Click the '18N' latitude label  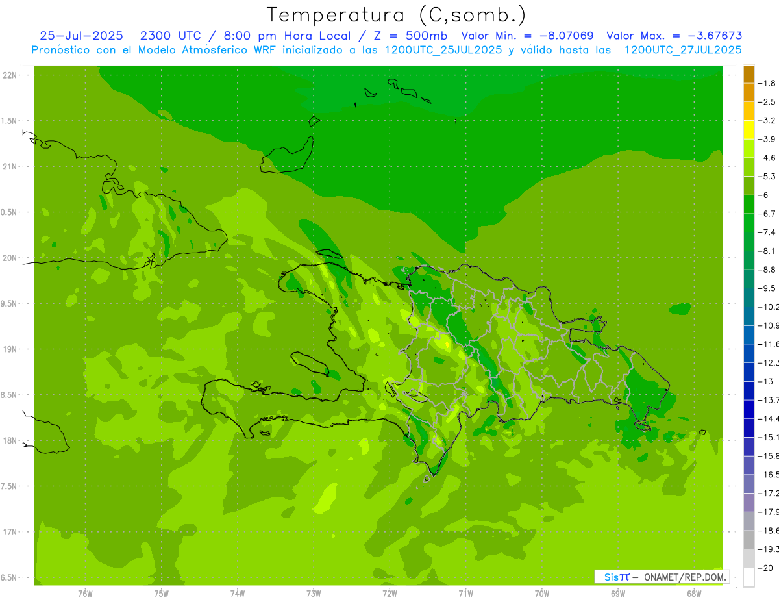click(10, 441)
